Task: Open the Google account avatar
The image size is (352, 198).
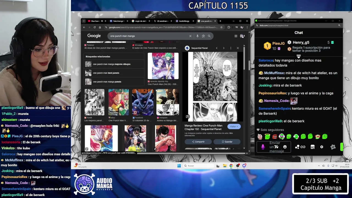Action: pyautogui.click(x=242, y=36)
